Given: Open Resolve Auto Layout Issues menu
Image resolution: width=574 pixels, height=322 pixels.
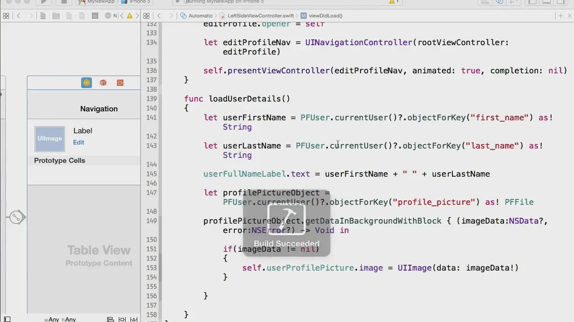Looking at the screenshot, I should (133, 319).
